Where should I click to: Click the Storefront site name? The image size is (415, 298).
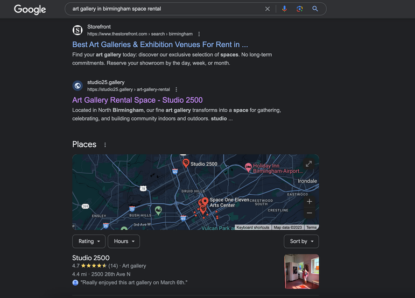(99, 27)
